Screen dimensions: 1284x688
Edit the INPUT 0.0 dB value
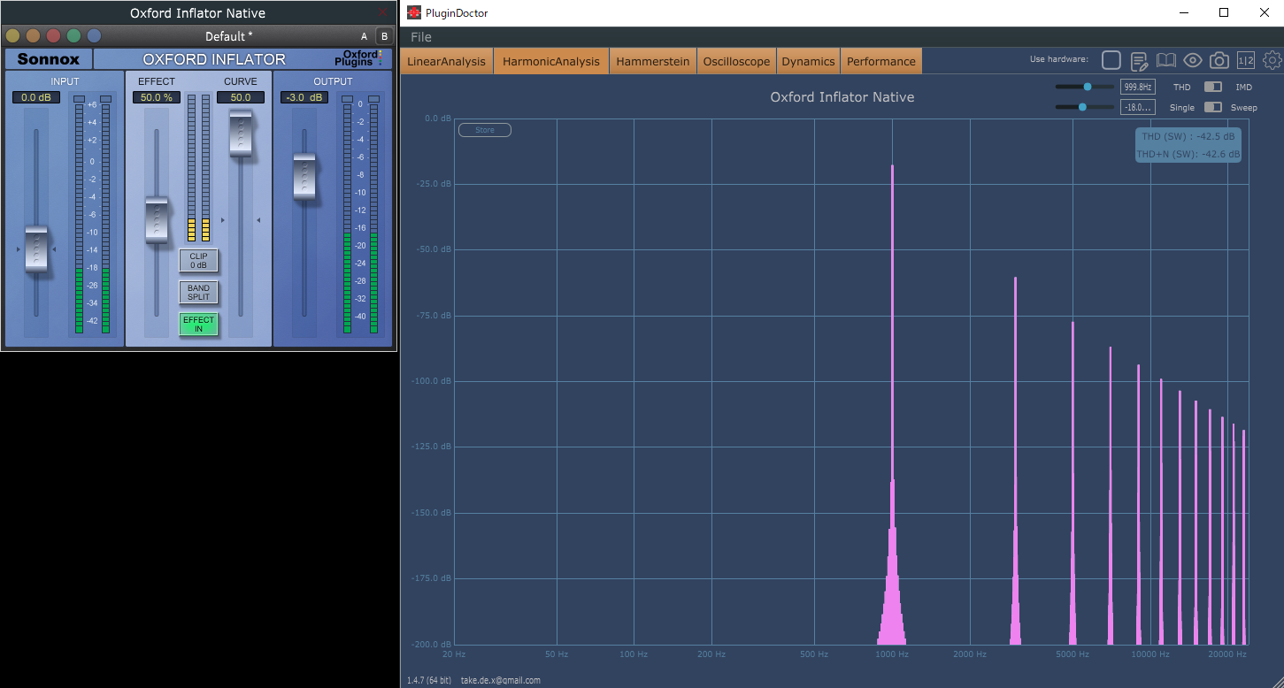(36, 97)
